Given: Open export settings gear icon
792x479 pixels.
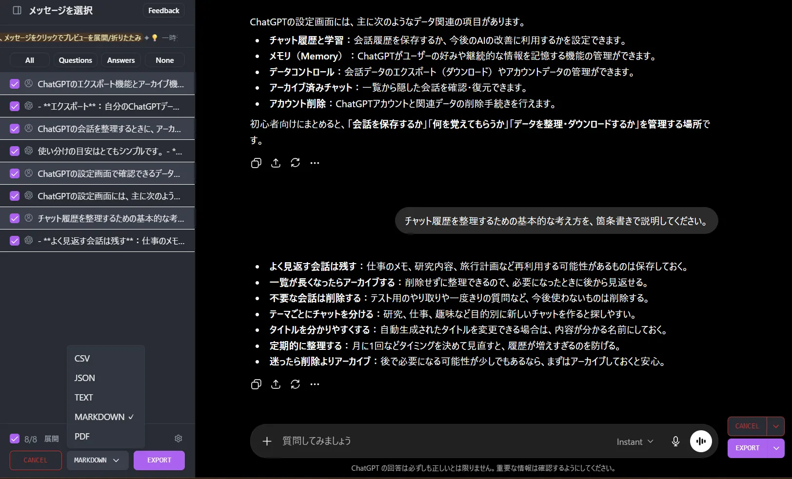Looking at the screenshot, I should 178,439.
